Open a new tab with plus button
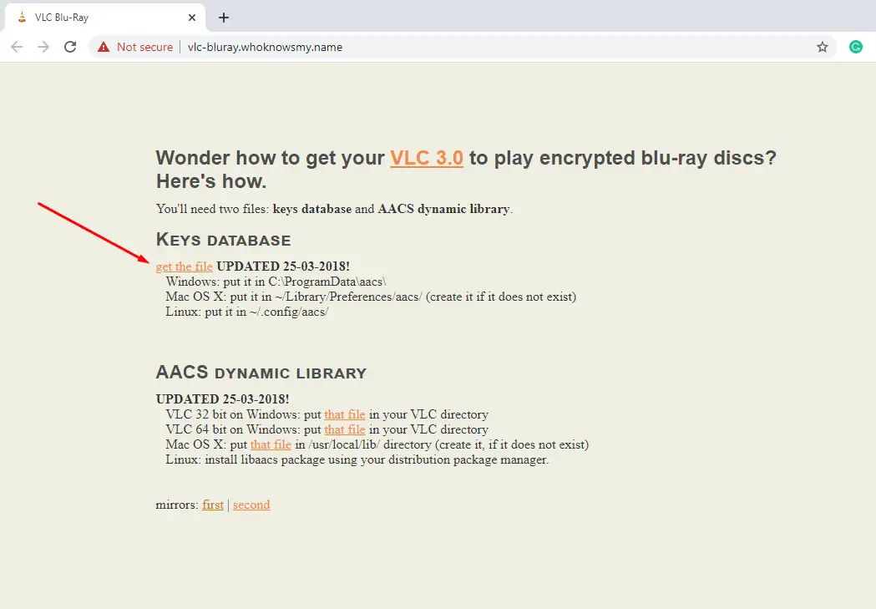 pyautogui.click(x=224, y=18)
